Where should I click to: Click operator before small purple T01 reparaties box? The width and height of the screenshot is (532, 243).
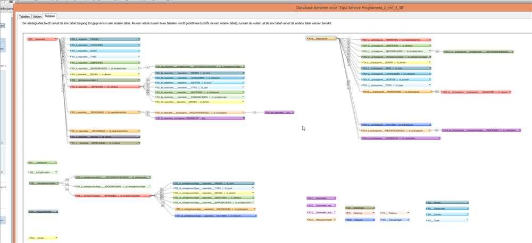tap(254, 112)
